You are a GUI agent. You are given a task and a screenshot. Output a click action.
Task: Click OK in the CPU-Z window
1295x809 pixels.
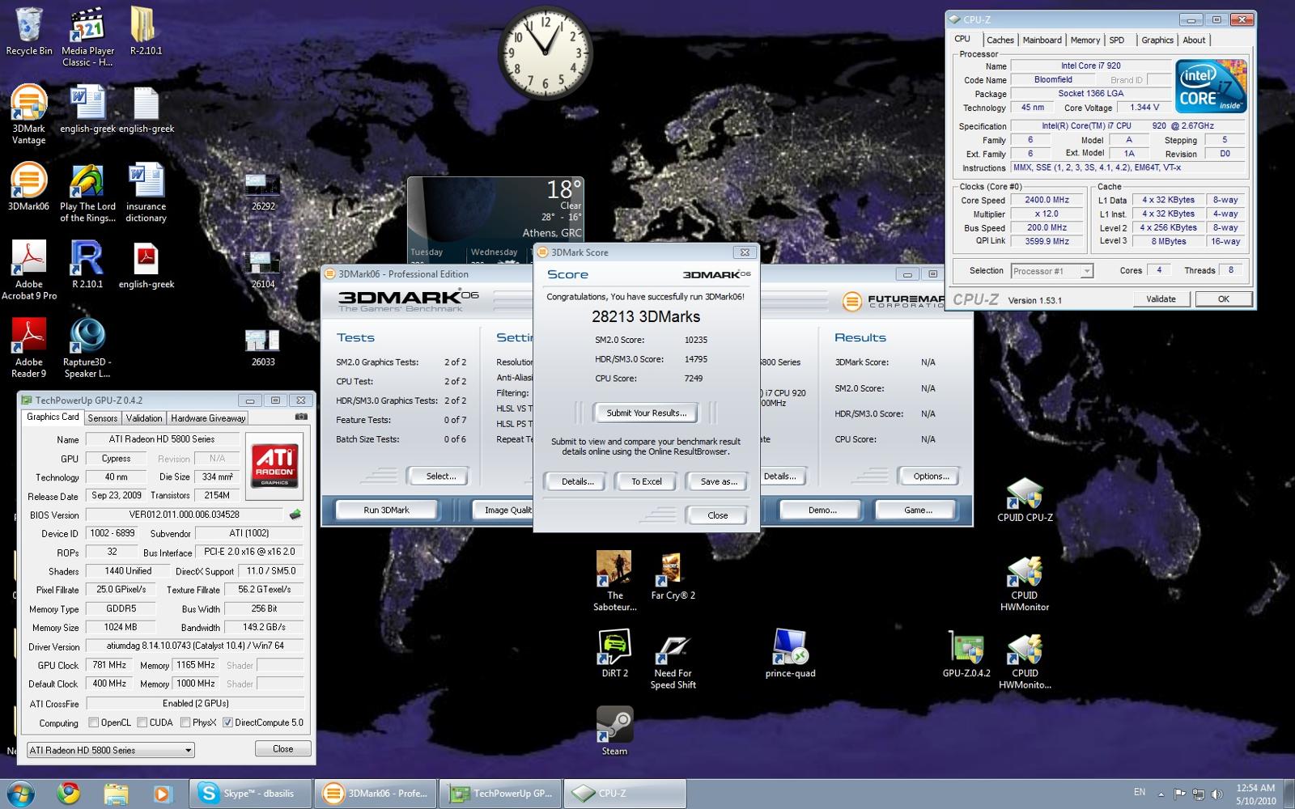pyautogui.click(x=1224, y=299)
